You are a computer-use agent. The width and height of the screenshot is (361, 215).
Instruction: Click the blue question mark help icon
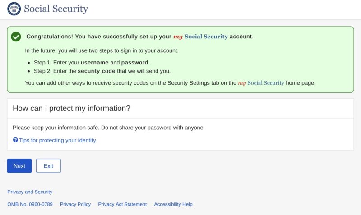click(x=15, y=140)
